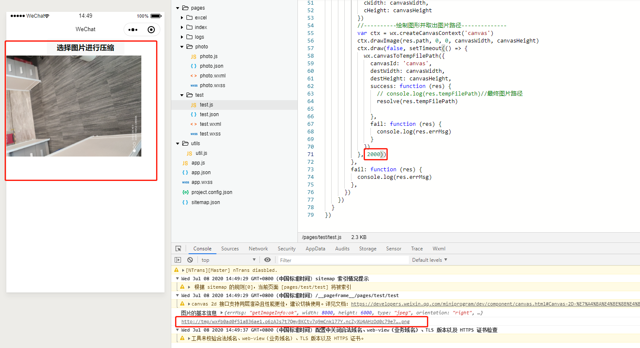Clear the console output
640x348 pixels.
point(190,260)
